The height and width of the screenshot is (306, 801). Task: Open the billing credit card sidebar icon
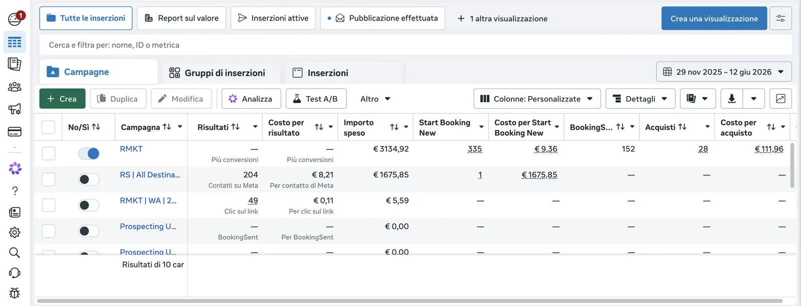(x=15, y=132)
